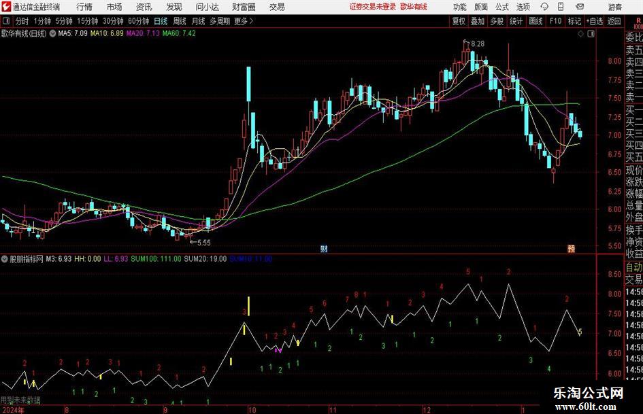The image size is (643, 414).
Task: Click the 5.55 low price label
Action: pos(204,243)
